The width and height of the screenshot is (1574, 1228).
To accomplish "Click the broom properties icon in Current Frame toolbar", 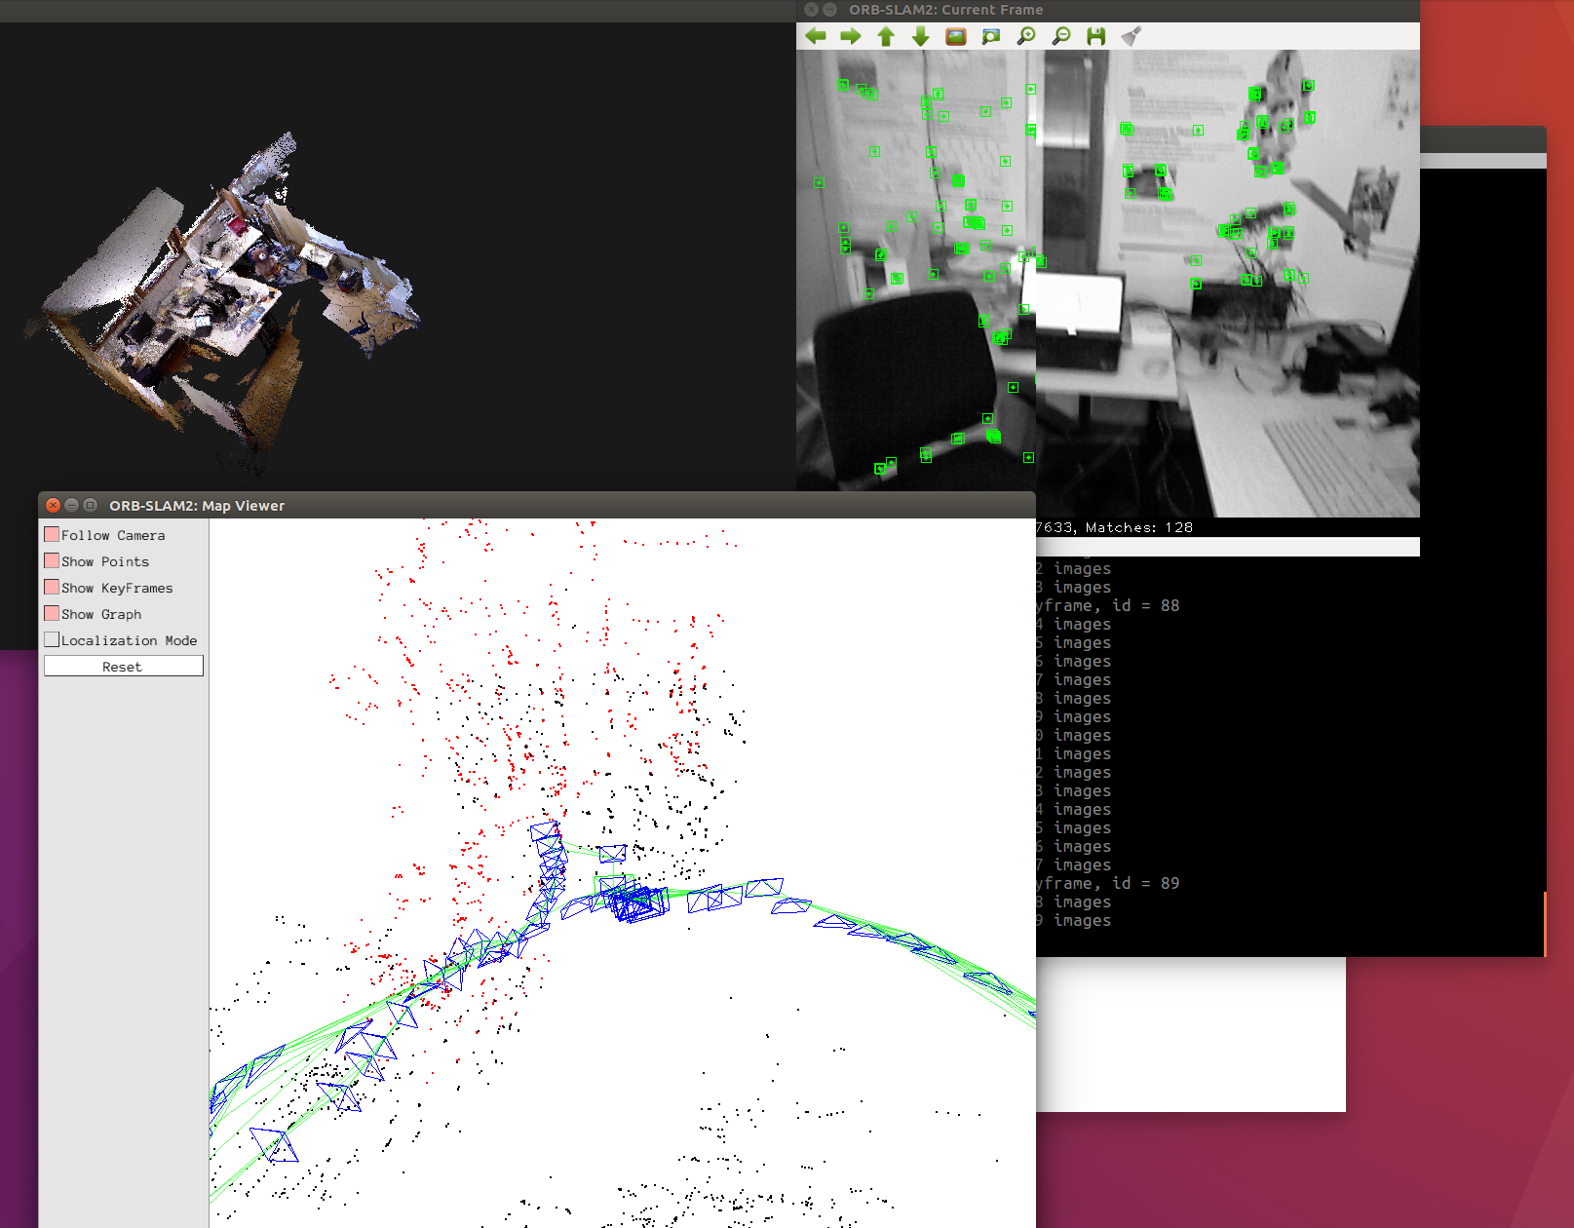I will pos(1132,36).
